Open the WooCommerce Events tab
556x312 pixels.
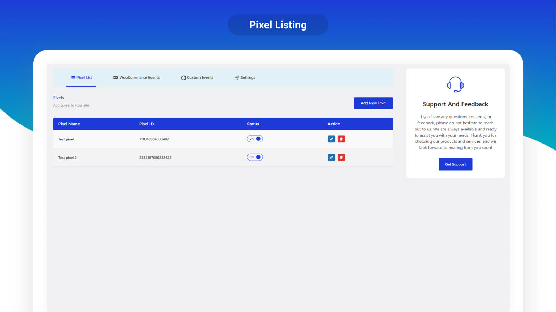(x=136, y=78)
